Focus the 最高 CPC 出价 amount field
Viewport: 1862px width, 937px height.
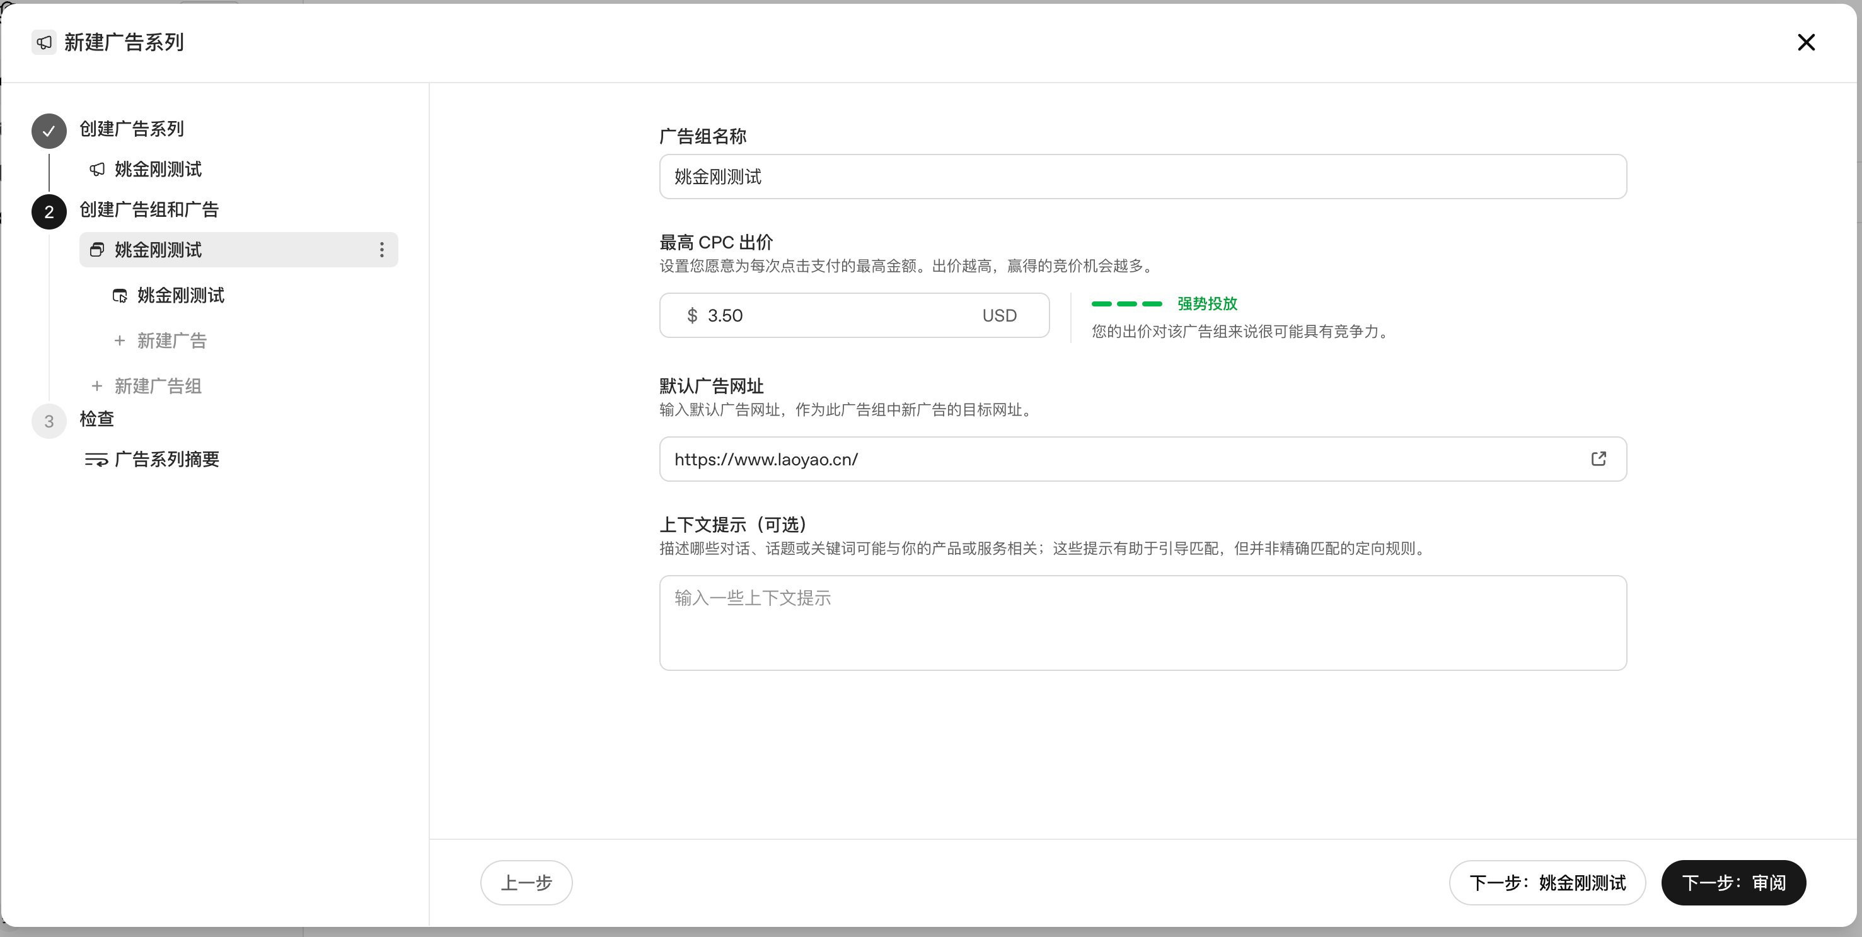[854, 315]
